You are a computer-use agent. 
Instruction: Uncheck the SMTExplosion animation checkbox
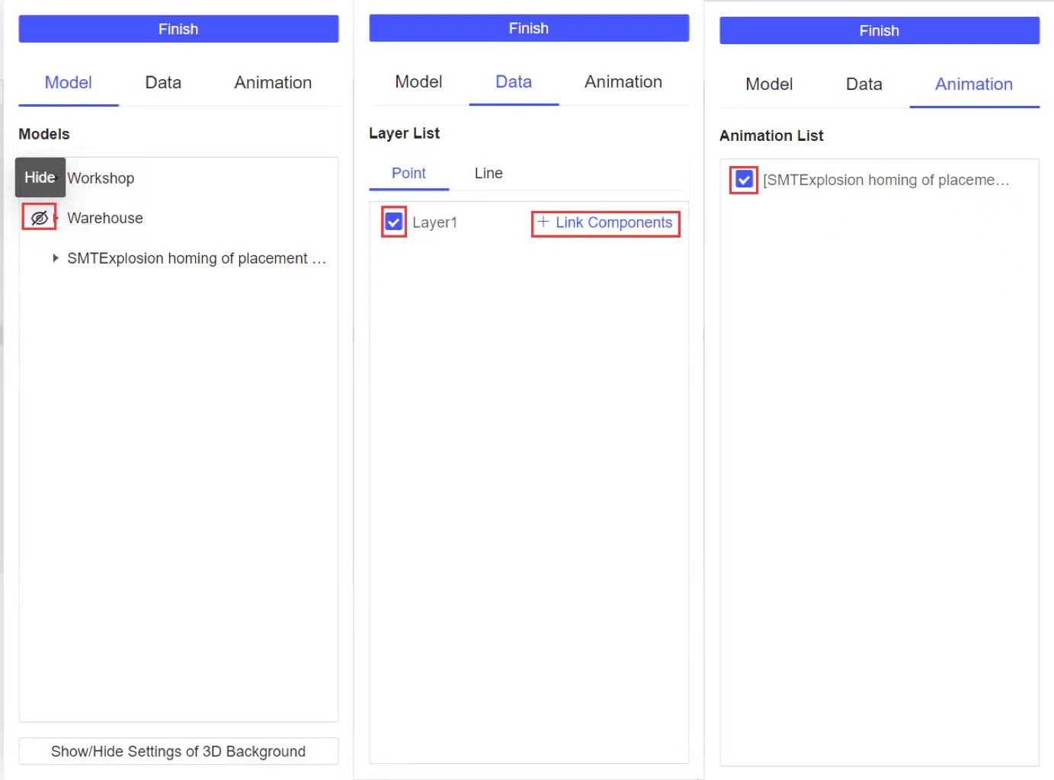[744, 179]
